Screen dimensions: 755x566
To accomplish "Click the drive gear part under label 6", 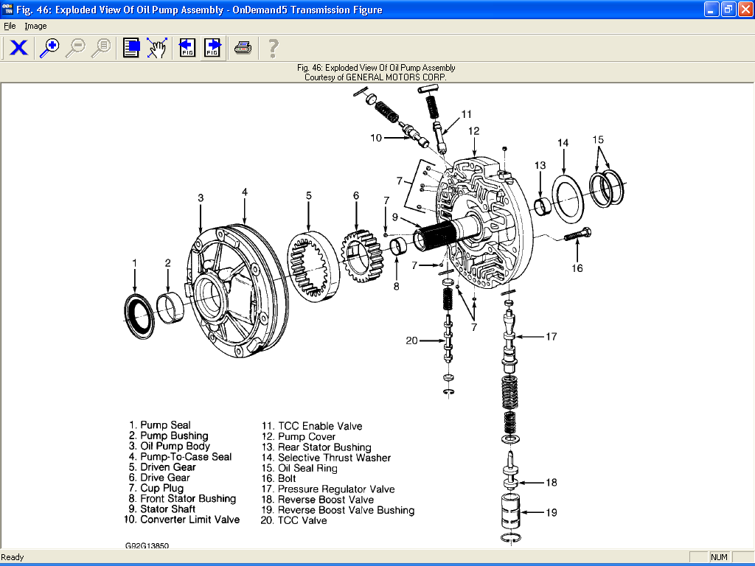I will (362, 256).
